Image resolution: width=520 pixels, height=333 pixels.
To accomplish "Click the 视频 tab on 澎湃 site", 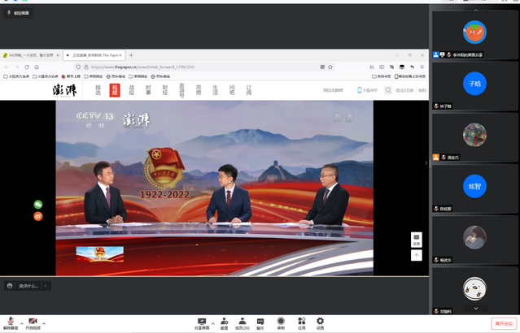I will [116, 90].
